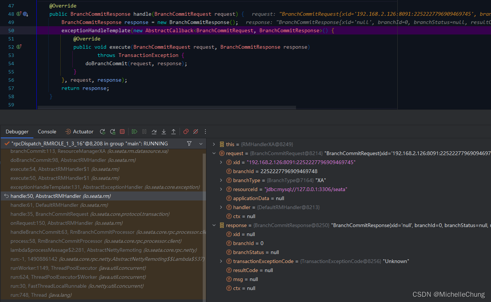This screenshot has height=302, width=491.
Task: Resume program with green play icon
Action: 135,132
